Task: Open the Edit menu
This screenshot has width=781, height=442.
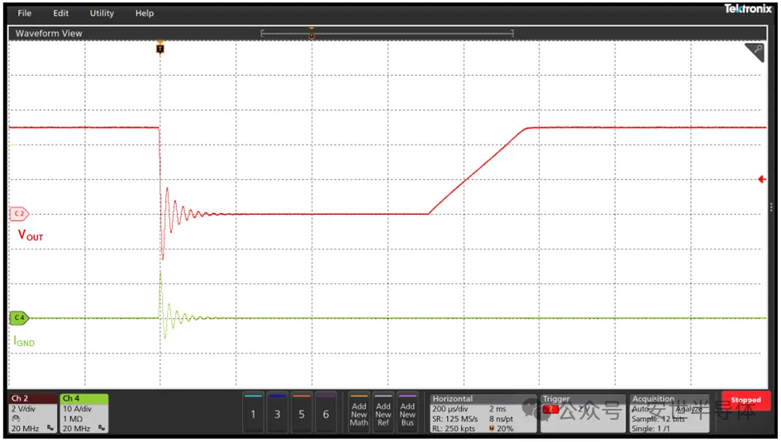Action: 61,13
